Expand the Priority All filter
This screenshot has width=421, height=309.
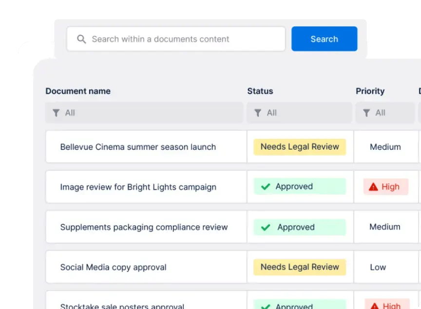385,113
